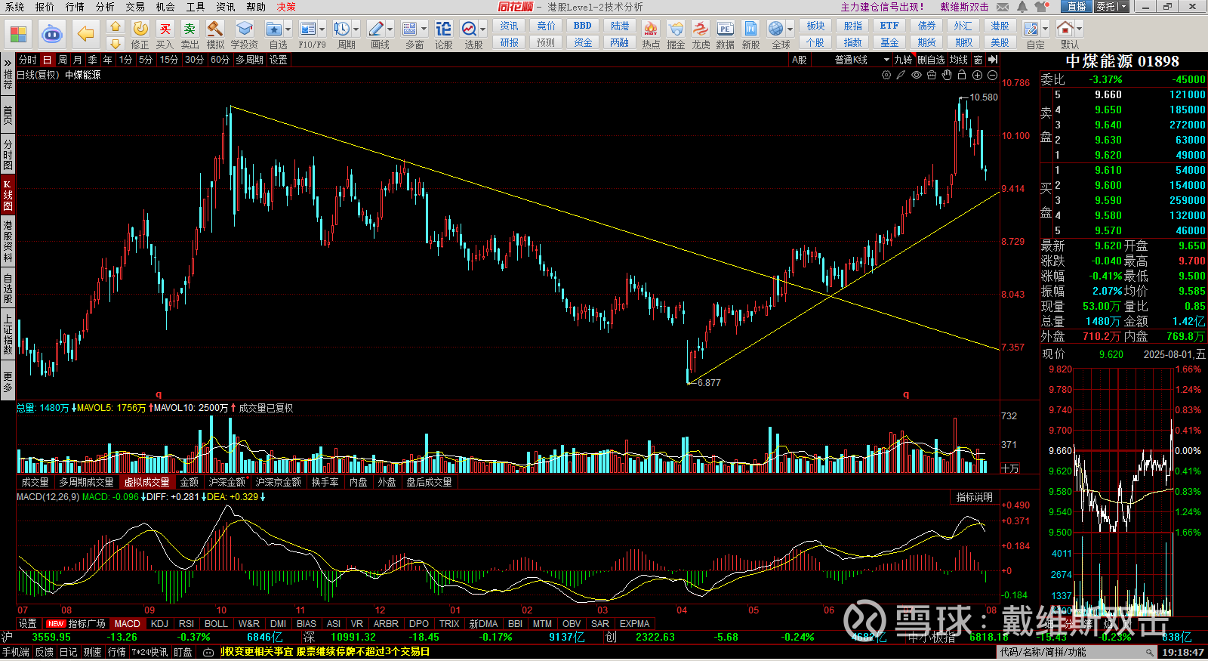Click the code/name search input field
This screenshot has width=1208, height=661.
[x=1077, y=652]
